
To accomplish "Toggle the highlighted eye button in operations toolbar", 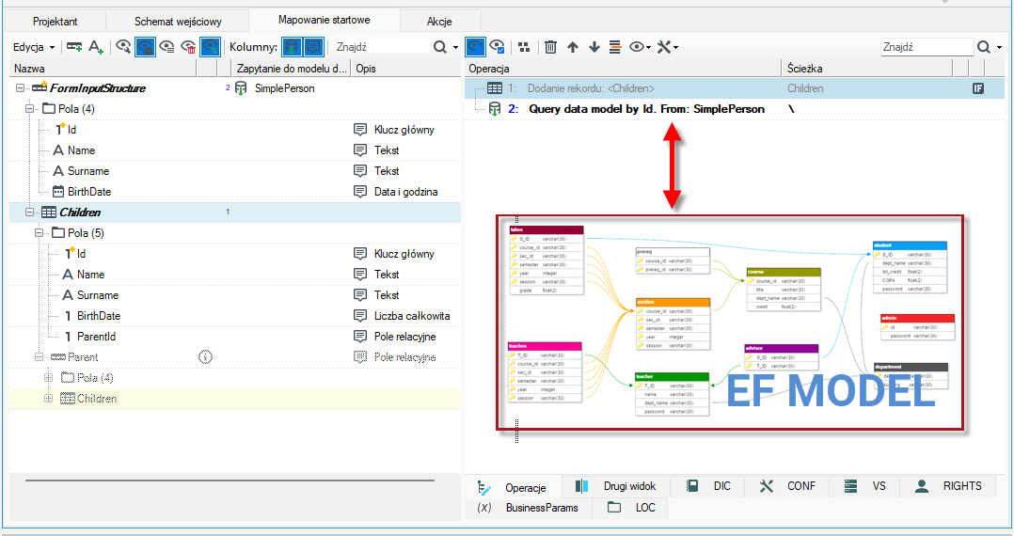I will pos(475,47).
